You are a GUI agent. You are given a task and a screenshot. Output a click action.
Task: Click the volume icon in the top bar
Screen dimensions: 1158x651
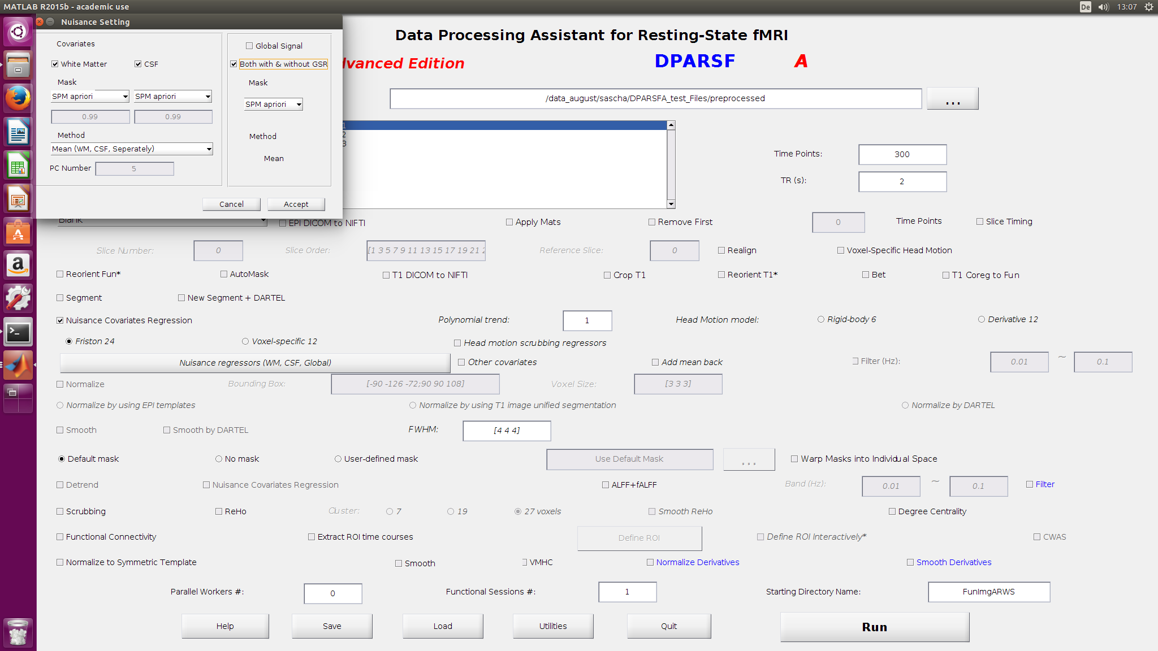pyautogui.click(x=1103, y=7)
